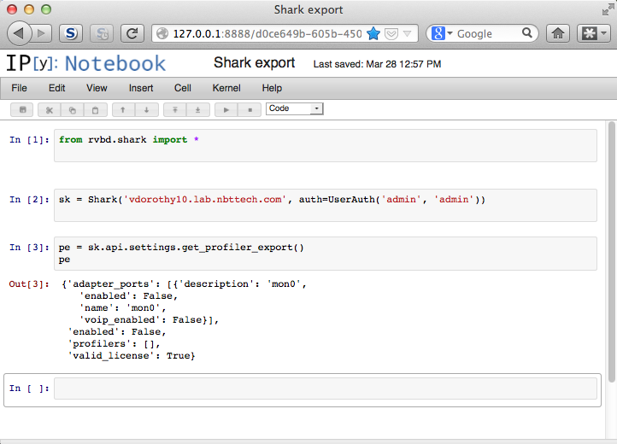Click the notebook vertical scrollbar
This screenshot has height=444, width=617.
click(611, 252)
